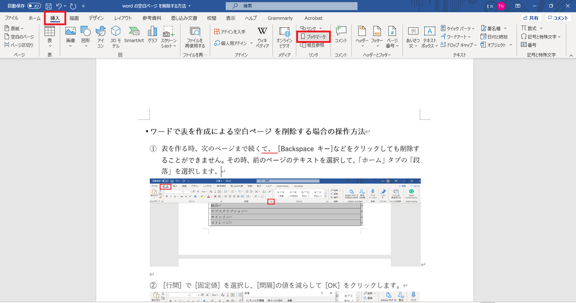576x303 pixels.
Task: Select the embedded Word screenshot image
Action: click(x=285, y=222)
